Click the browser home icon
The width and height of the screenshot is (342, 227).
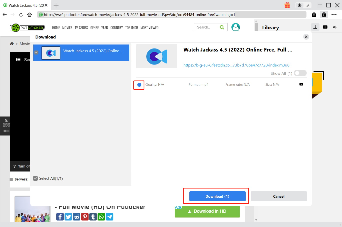point(30,15)
